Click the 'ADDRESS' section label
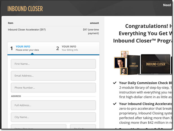The width and height of the screenshot is (174, 131). point(16,96)
